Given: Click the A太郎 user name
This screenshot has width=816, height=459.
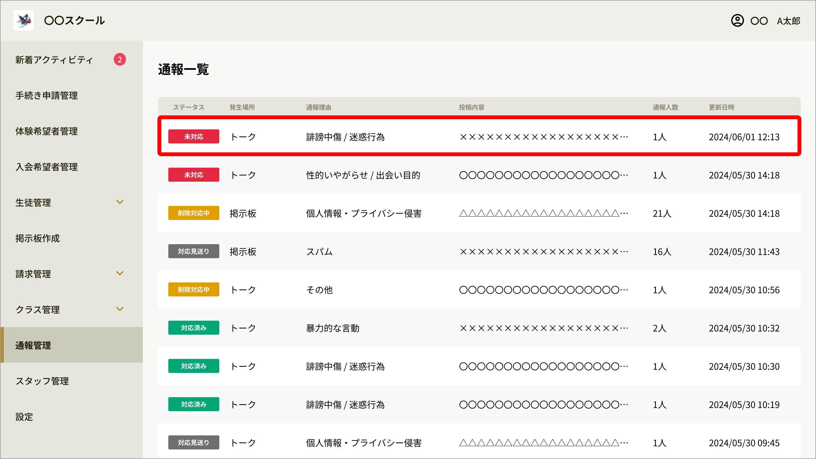Looking at the screenshot, I should (x=789, y=21).
